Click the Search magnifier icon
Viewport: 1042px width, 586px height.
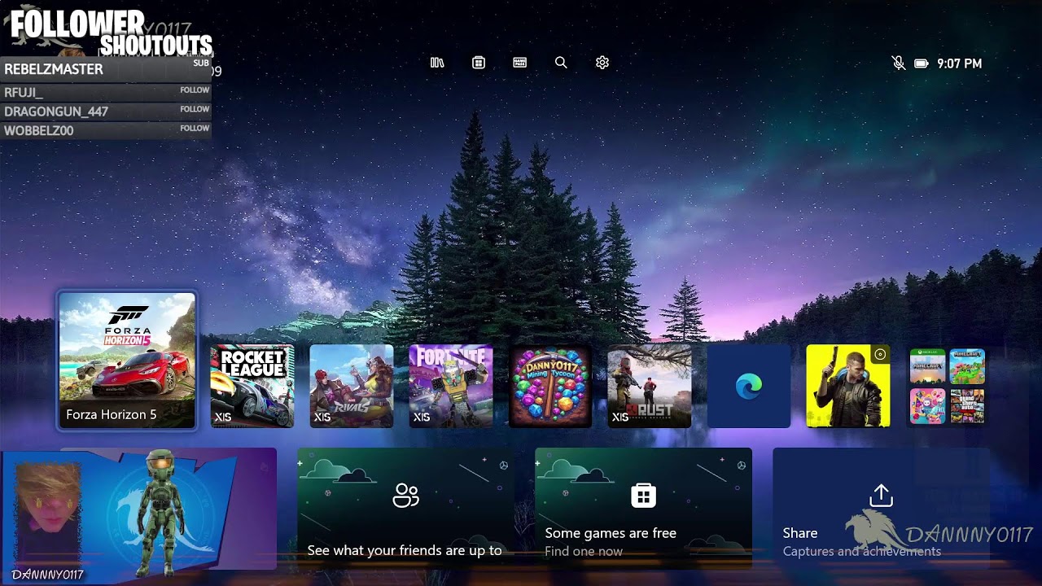coord(561,63)
